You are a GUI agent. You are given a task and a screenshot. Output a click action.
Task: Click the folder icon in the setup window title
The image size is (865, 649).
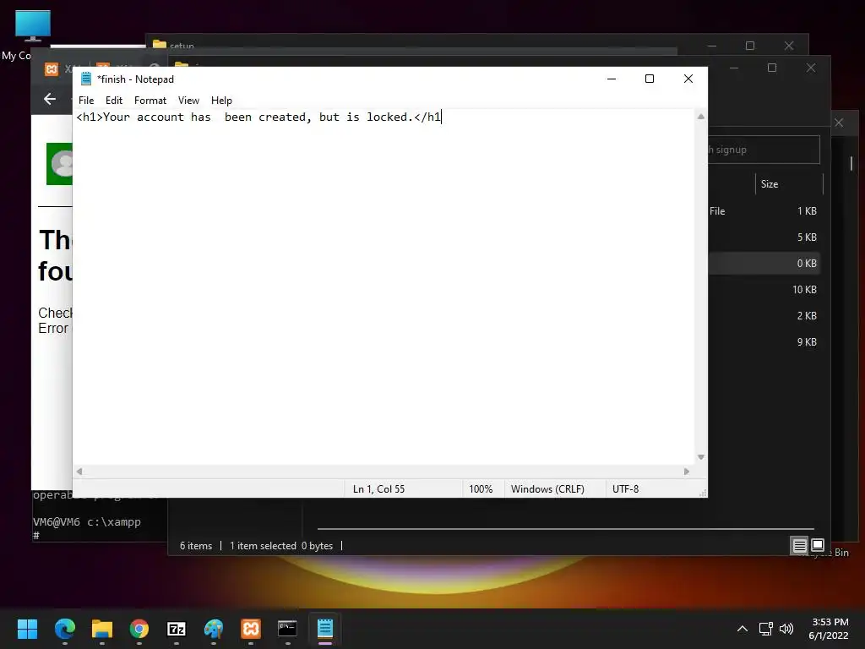[160, 44]
